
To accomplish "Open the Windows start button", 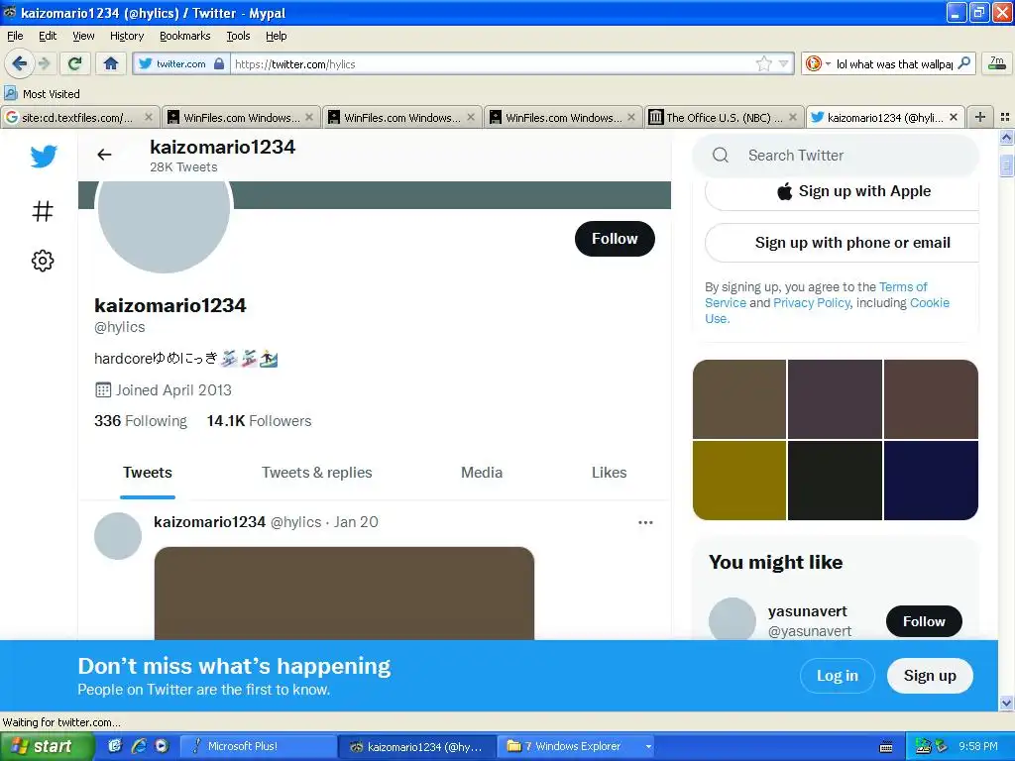I will pos(47,747).
